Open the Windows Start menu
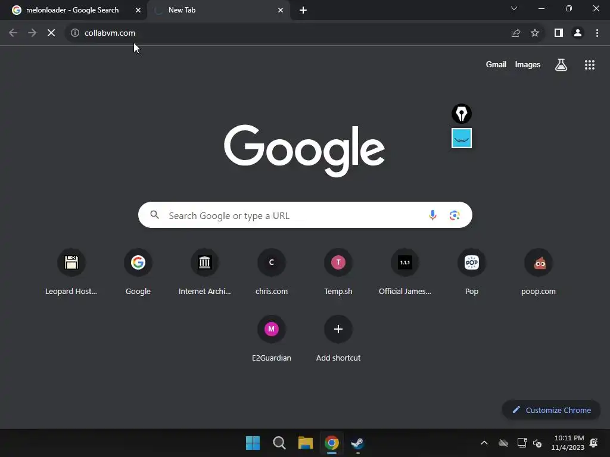The image size is (610, 457). 253,443
